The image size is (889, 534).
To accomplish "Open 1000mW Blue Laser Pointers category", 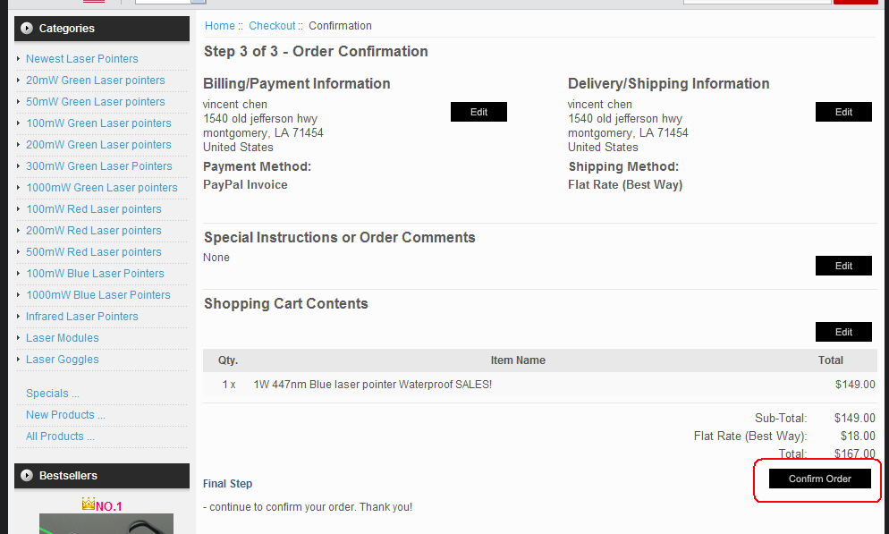I will click(98, 295).
